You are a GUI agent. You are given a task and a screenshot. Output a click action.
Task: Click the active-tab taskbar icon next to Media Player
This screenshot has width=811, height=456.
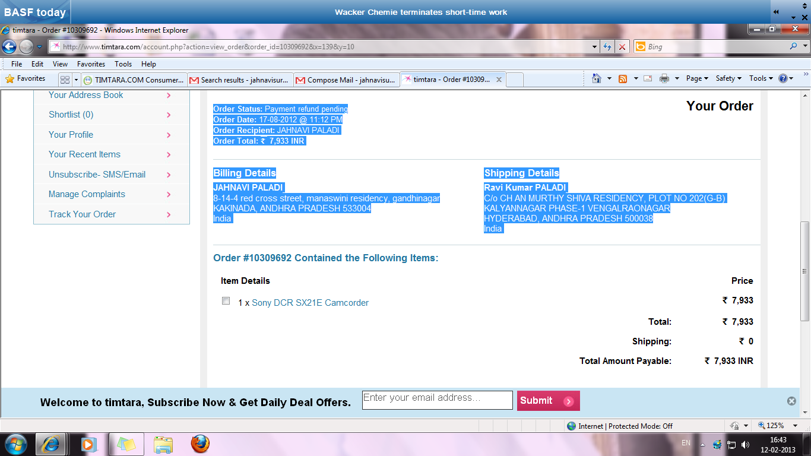[126, 444]
